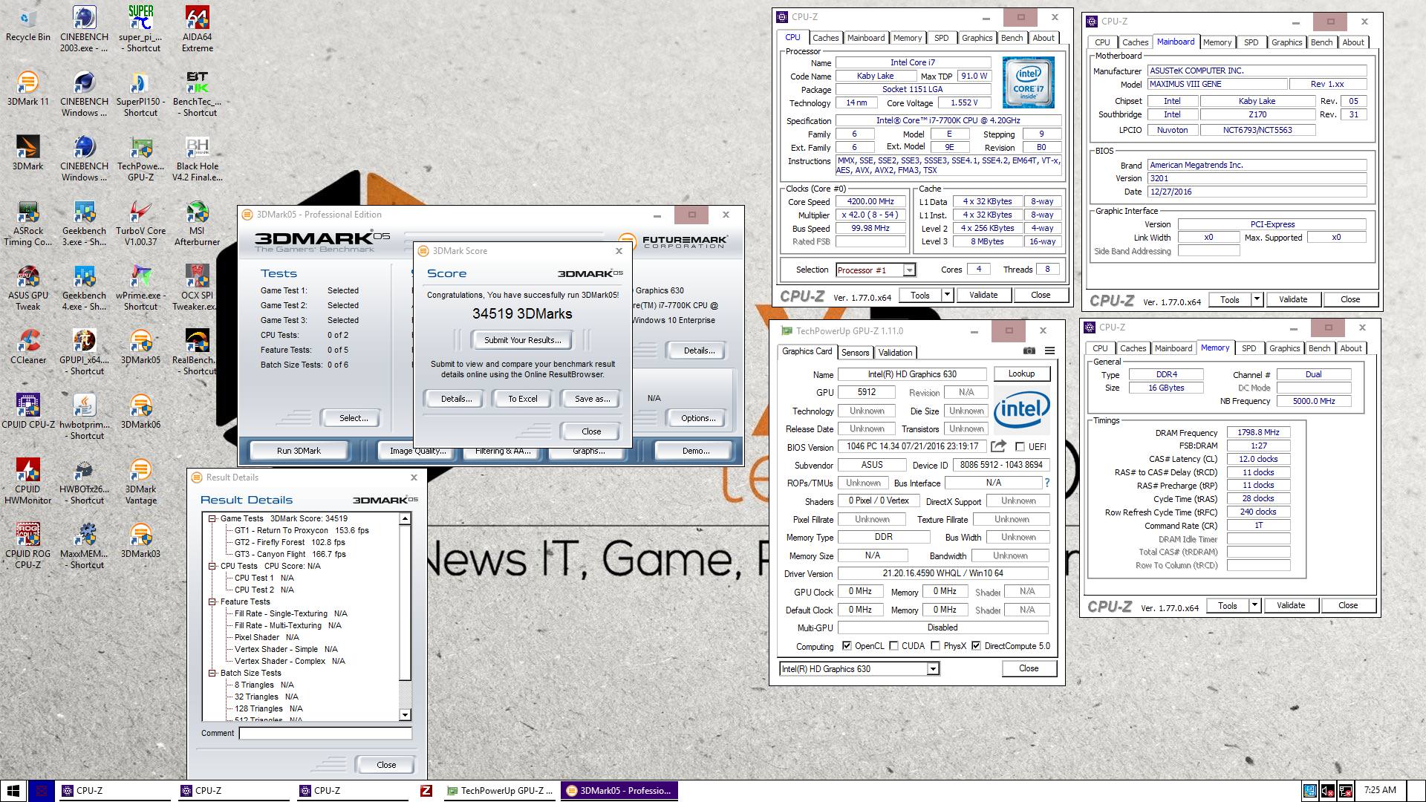1426x802 pixels.
Task: Launch the OCX SPI Tweaker desktop icon
Action: click(197, 287)
